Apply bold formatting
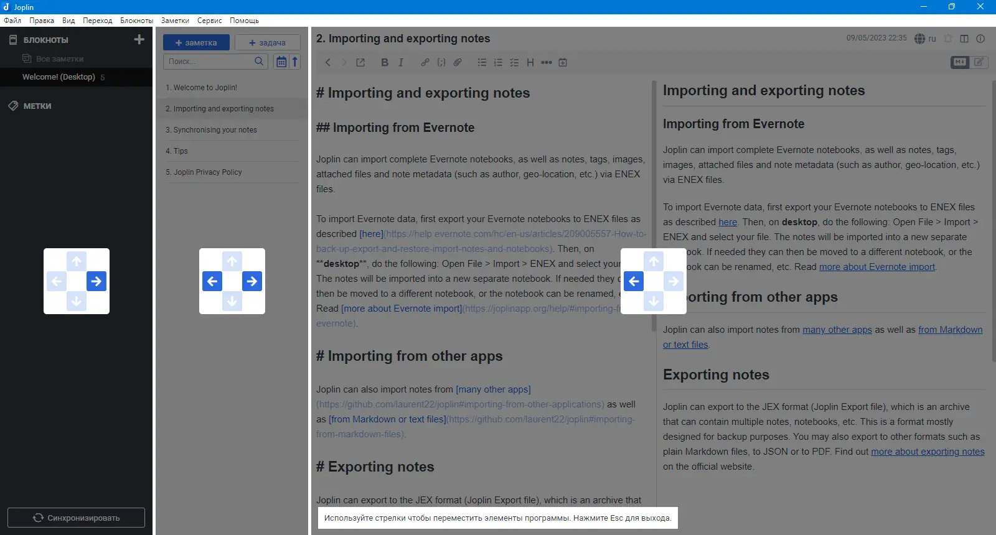 click(x=385, y=62)
